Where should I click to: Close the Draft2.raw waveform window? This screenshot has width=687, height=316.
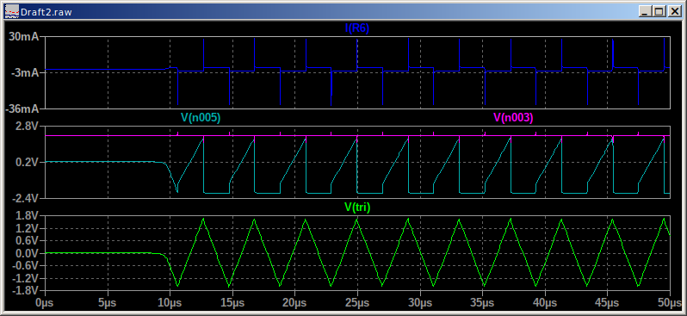tap(674, 12)
